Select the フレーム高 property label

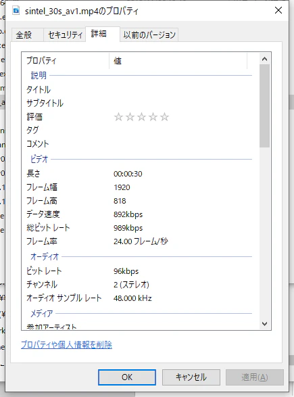click(x=42, y=201)
